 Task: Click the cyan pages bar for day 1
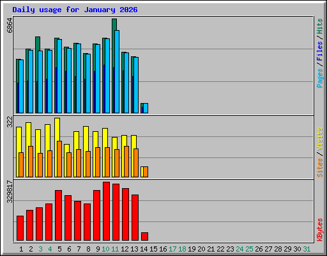coord(21,86)
